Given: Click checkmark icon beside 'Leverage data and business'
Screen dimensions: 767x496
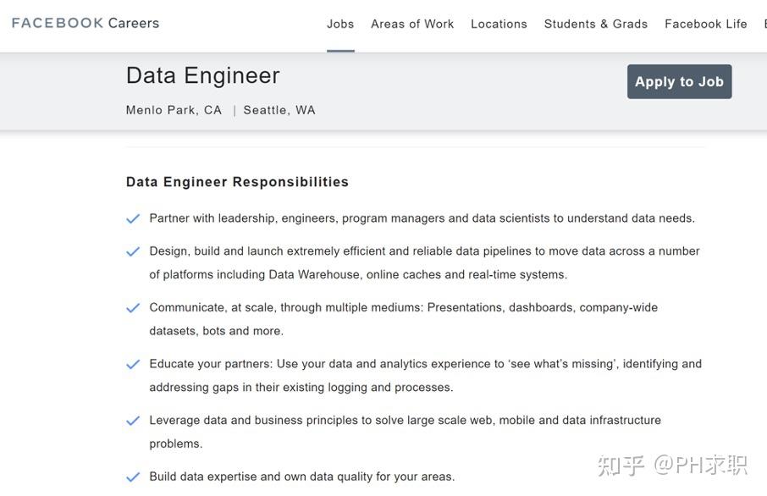Looking at the screenshot, I should [x=133, y=421].
